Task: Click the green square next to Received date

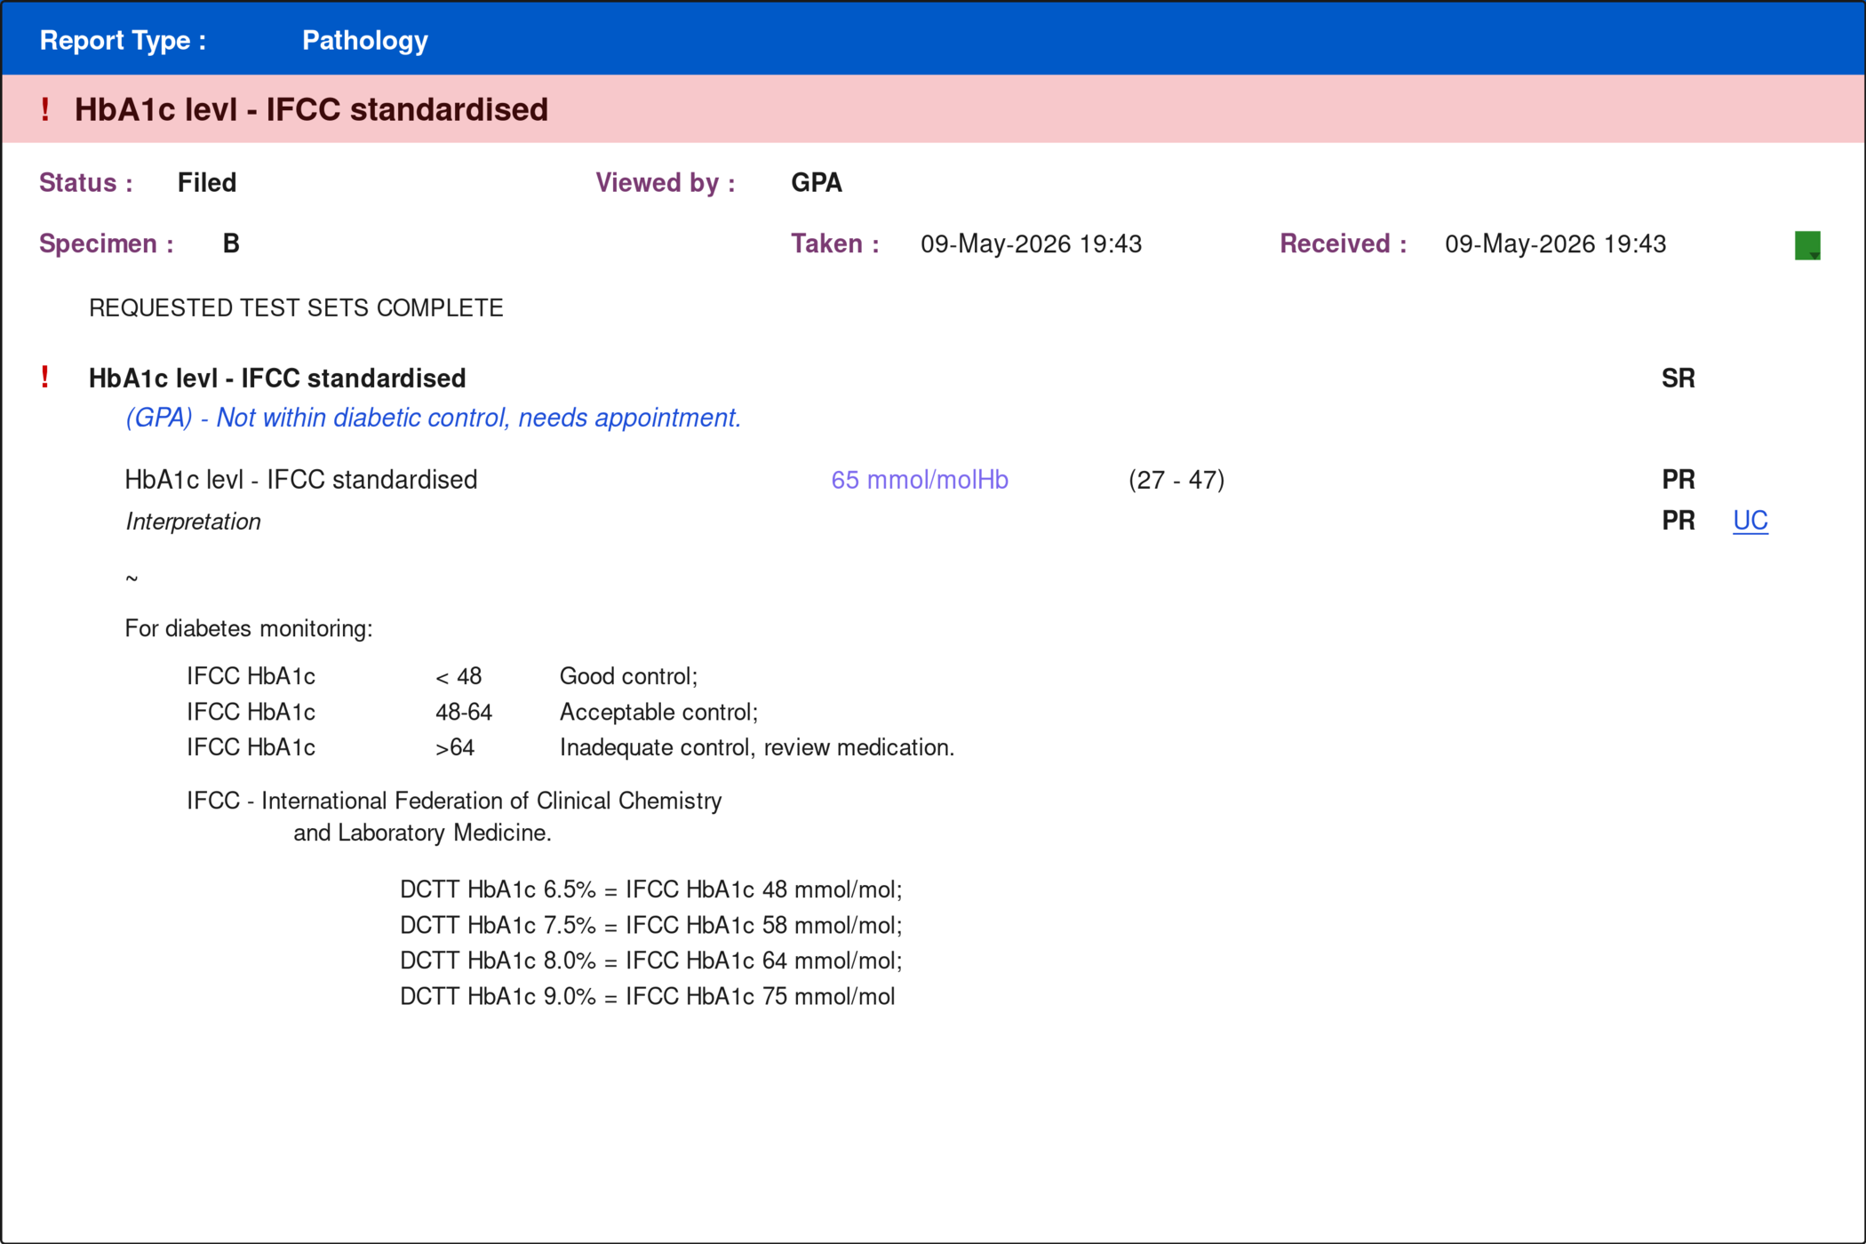Action: tap(1807, 245)
